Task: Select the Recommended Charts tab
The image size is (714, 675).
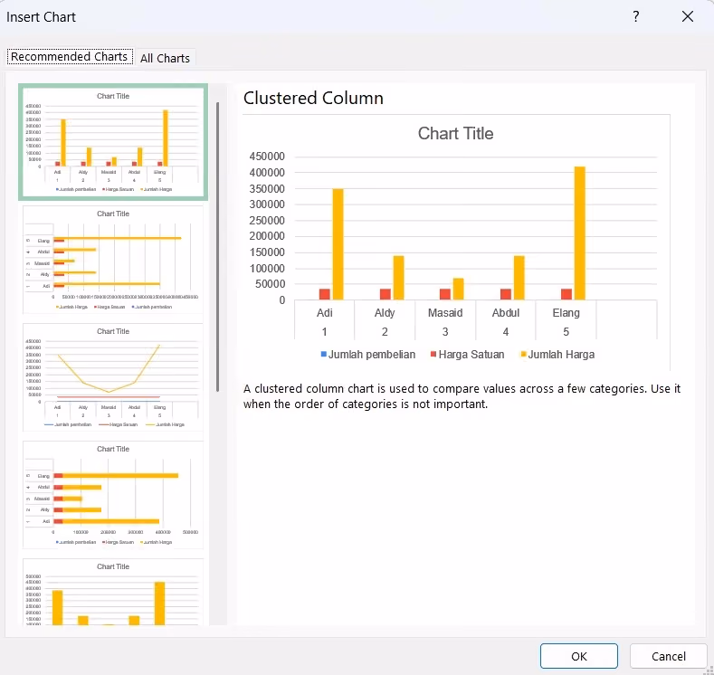Action: tap(70, 56)
